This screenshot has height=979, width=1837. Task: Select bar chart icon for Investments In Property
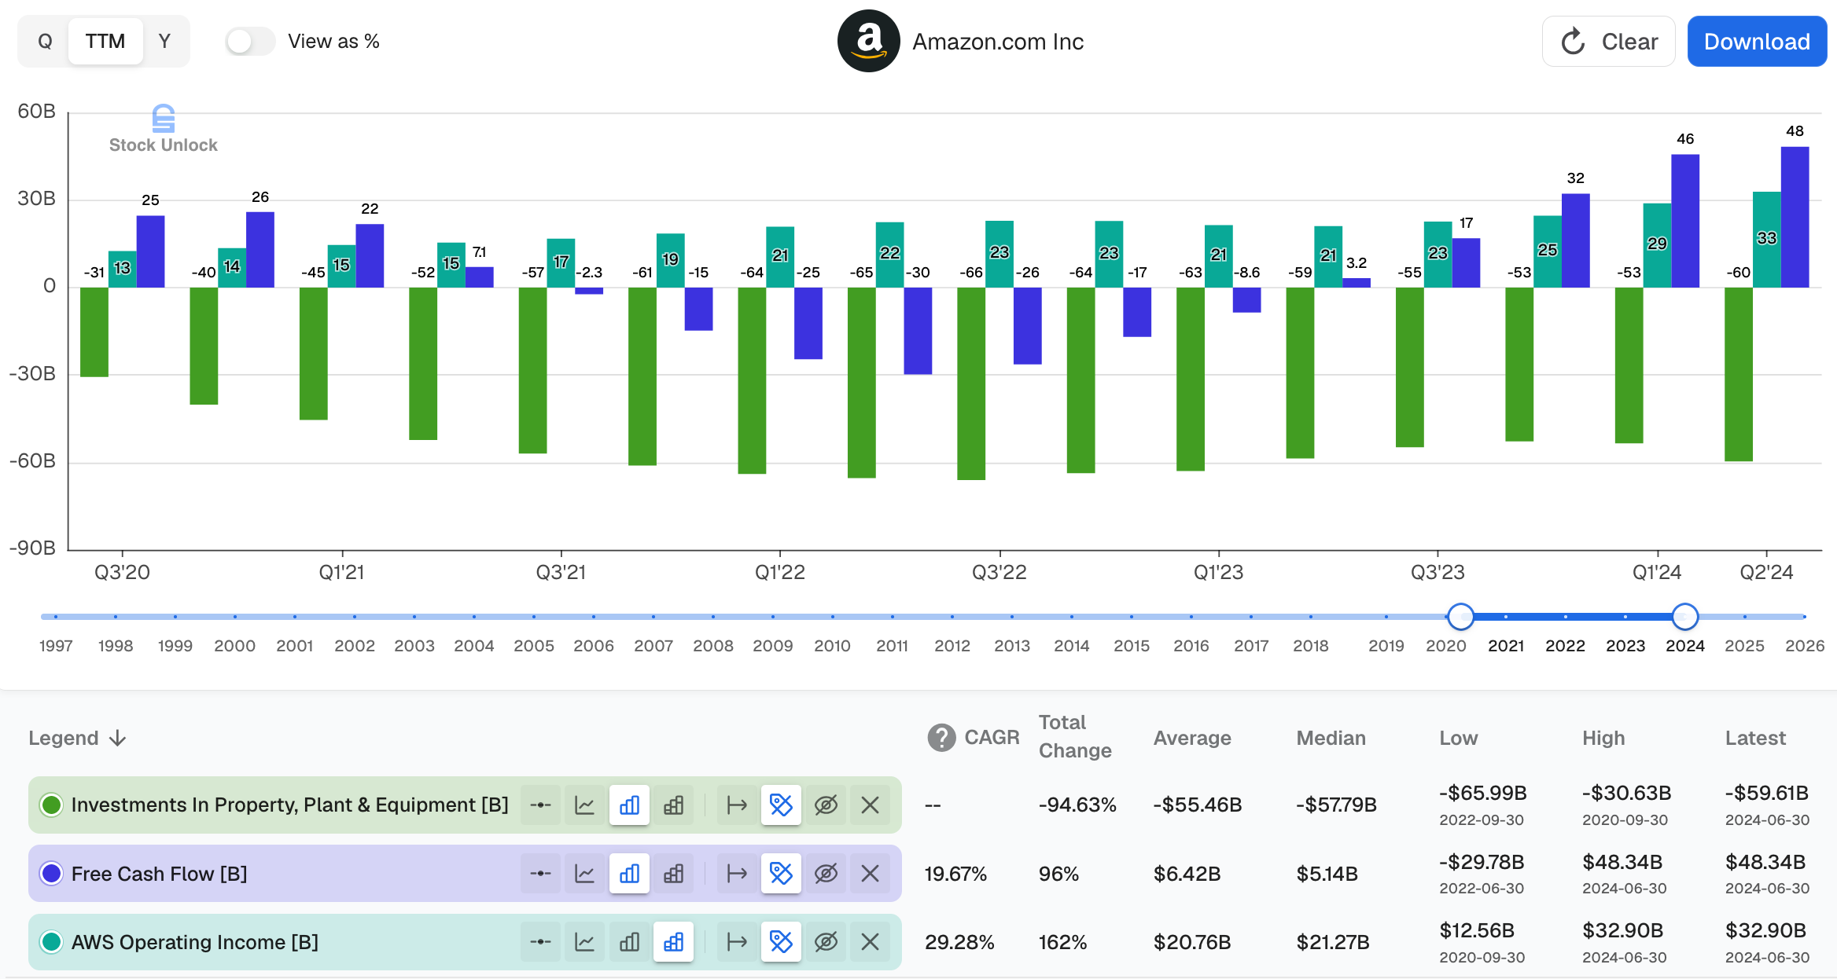(x=629, y=805)
